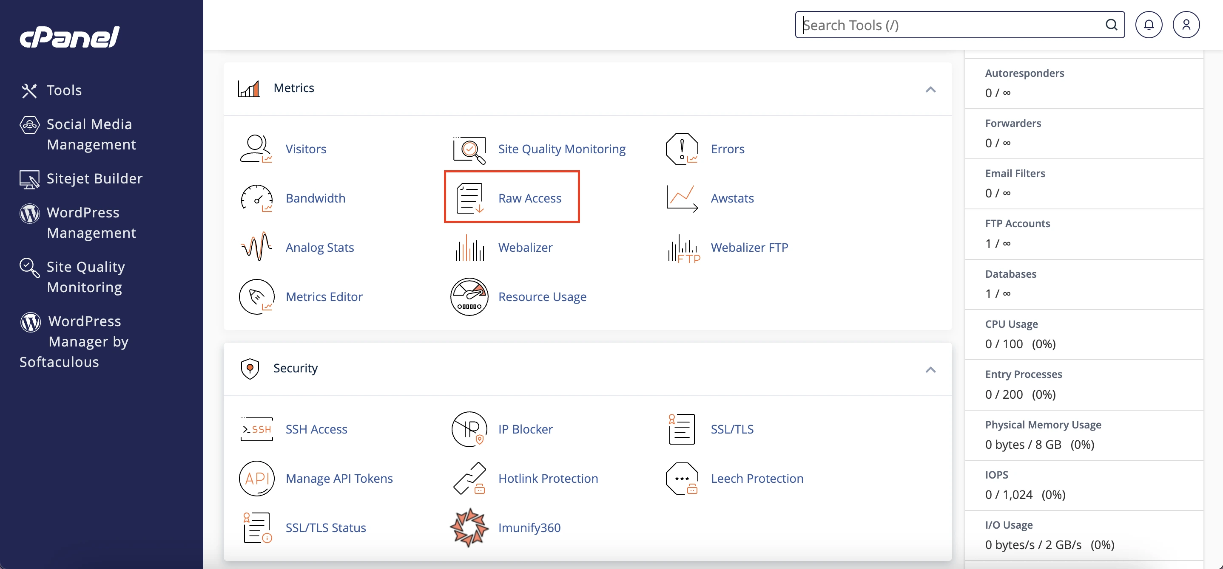
Task: Click the Metrics section header title
Action: coord(294,88)
